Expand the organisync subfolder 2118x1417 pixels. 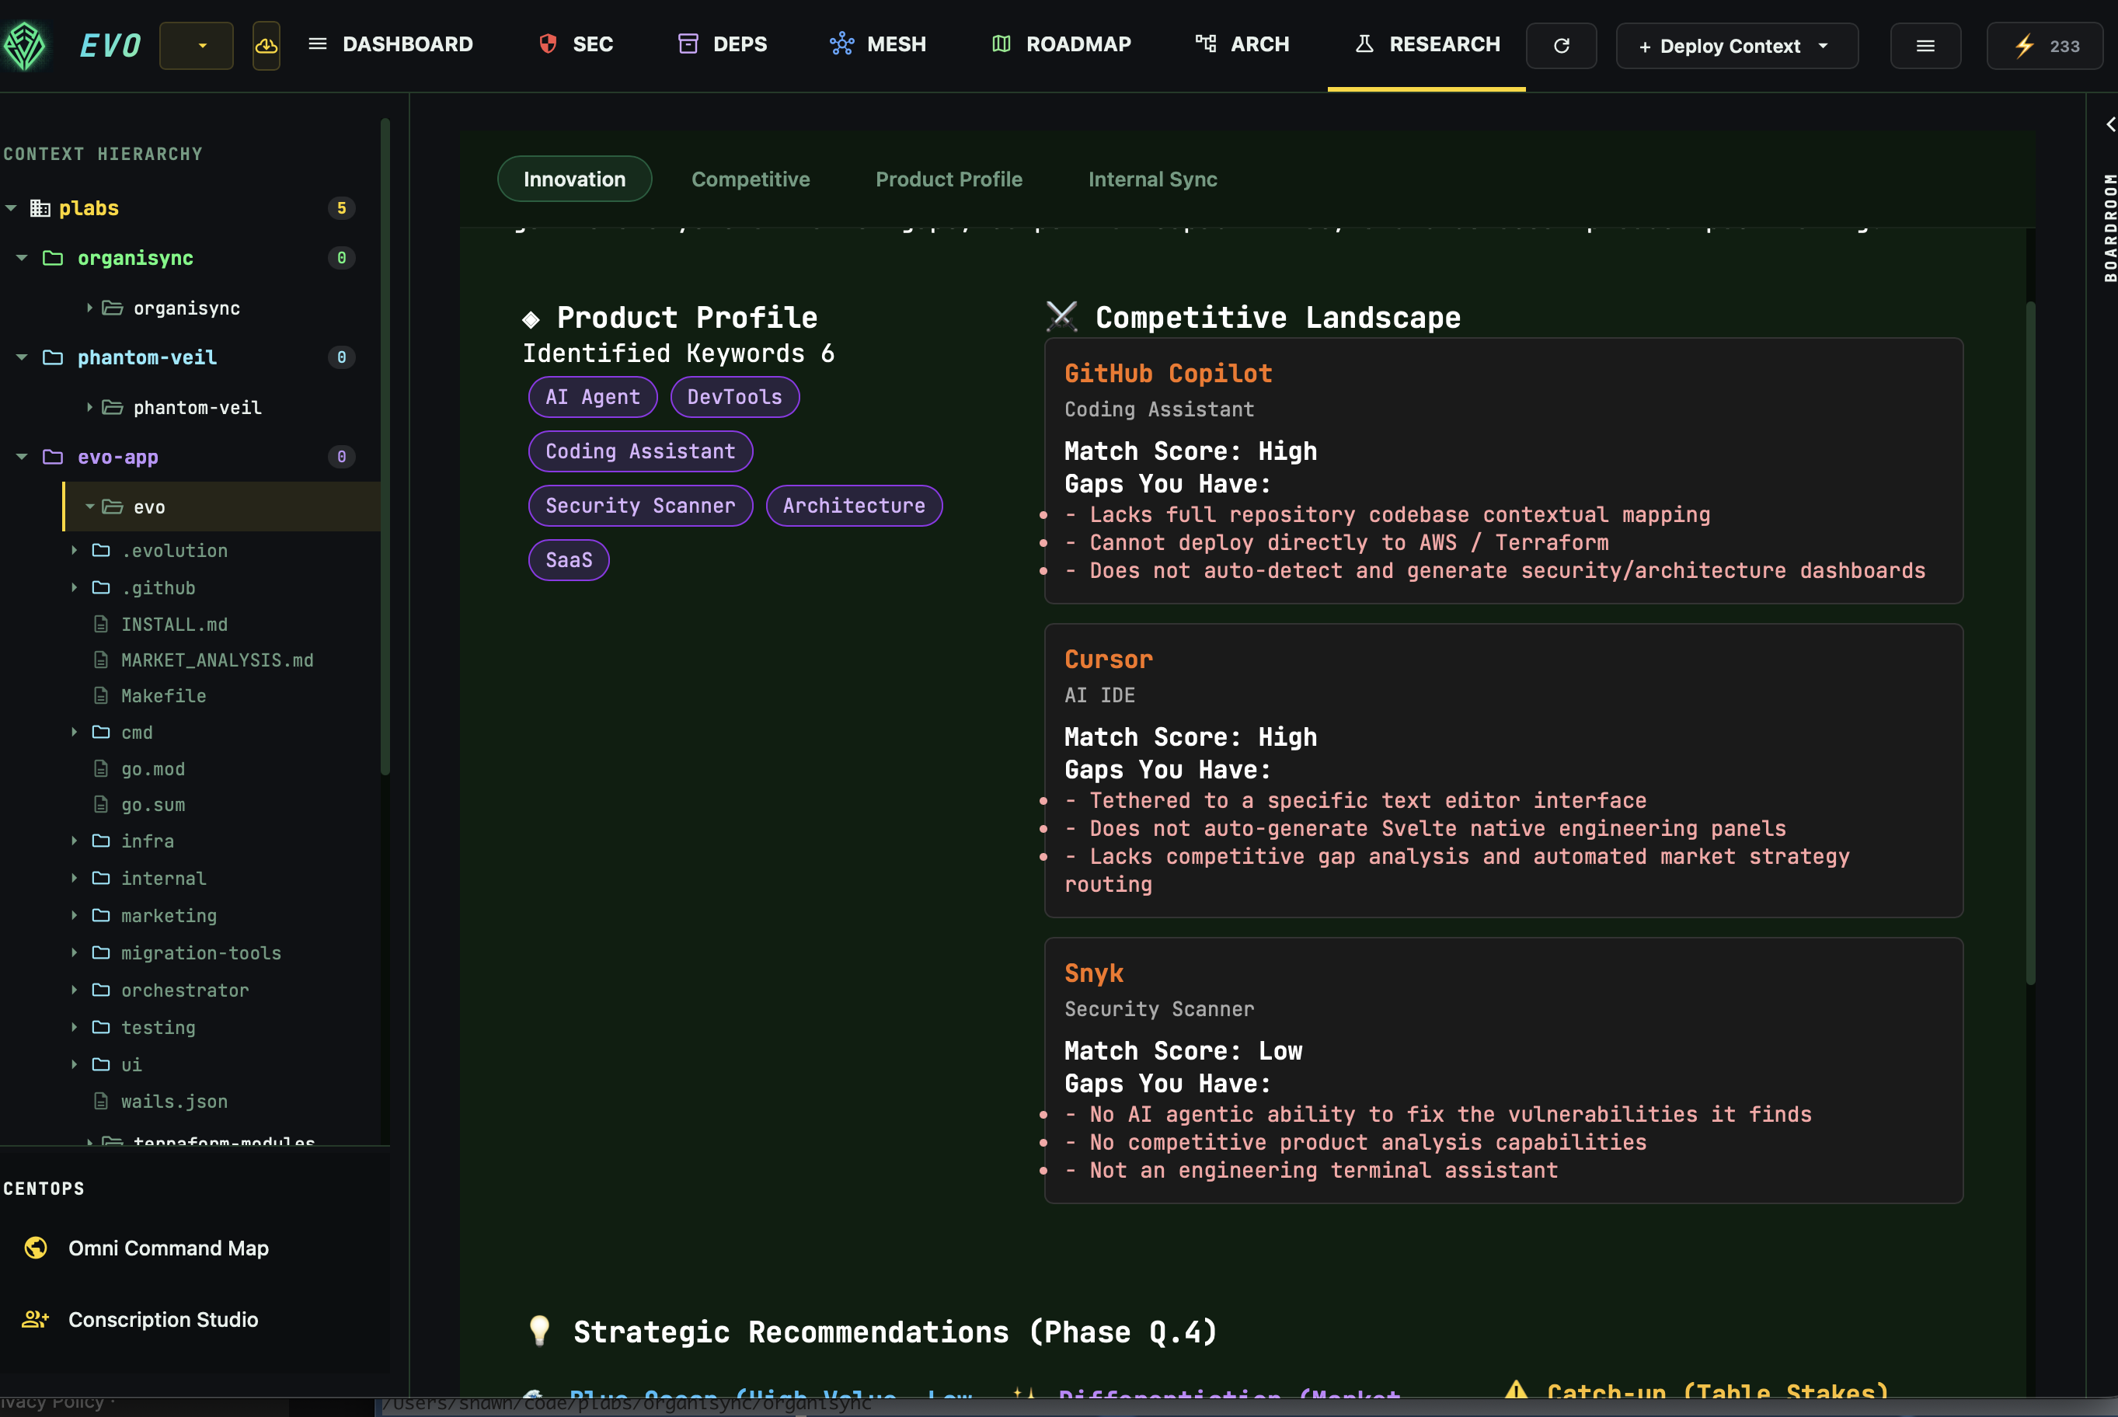(89, 308)
